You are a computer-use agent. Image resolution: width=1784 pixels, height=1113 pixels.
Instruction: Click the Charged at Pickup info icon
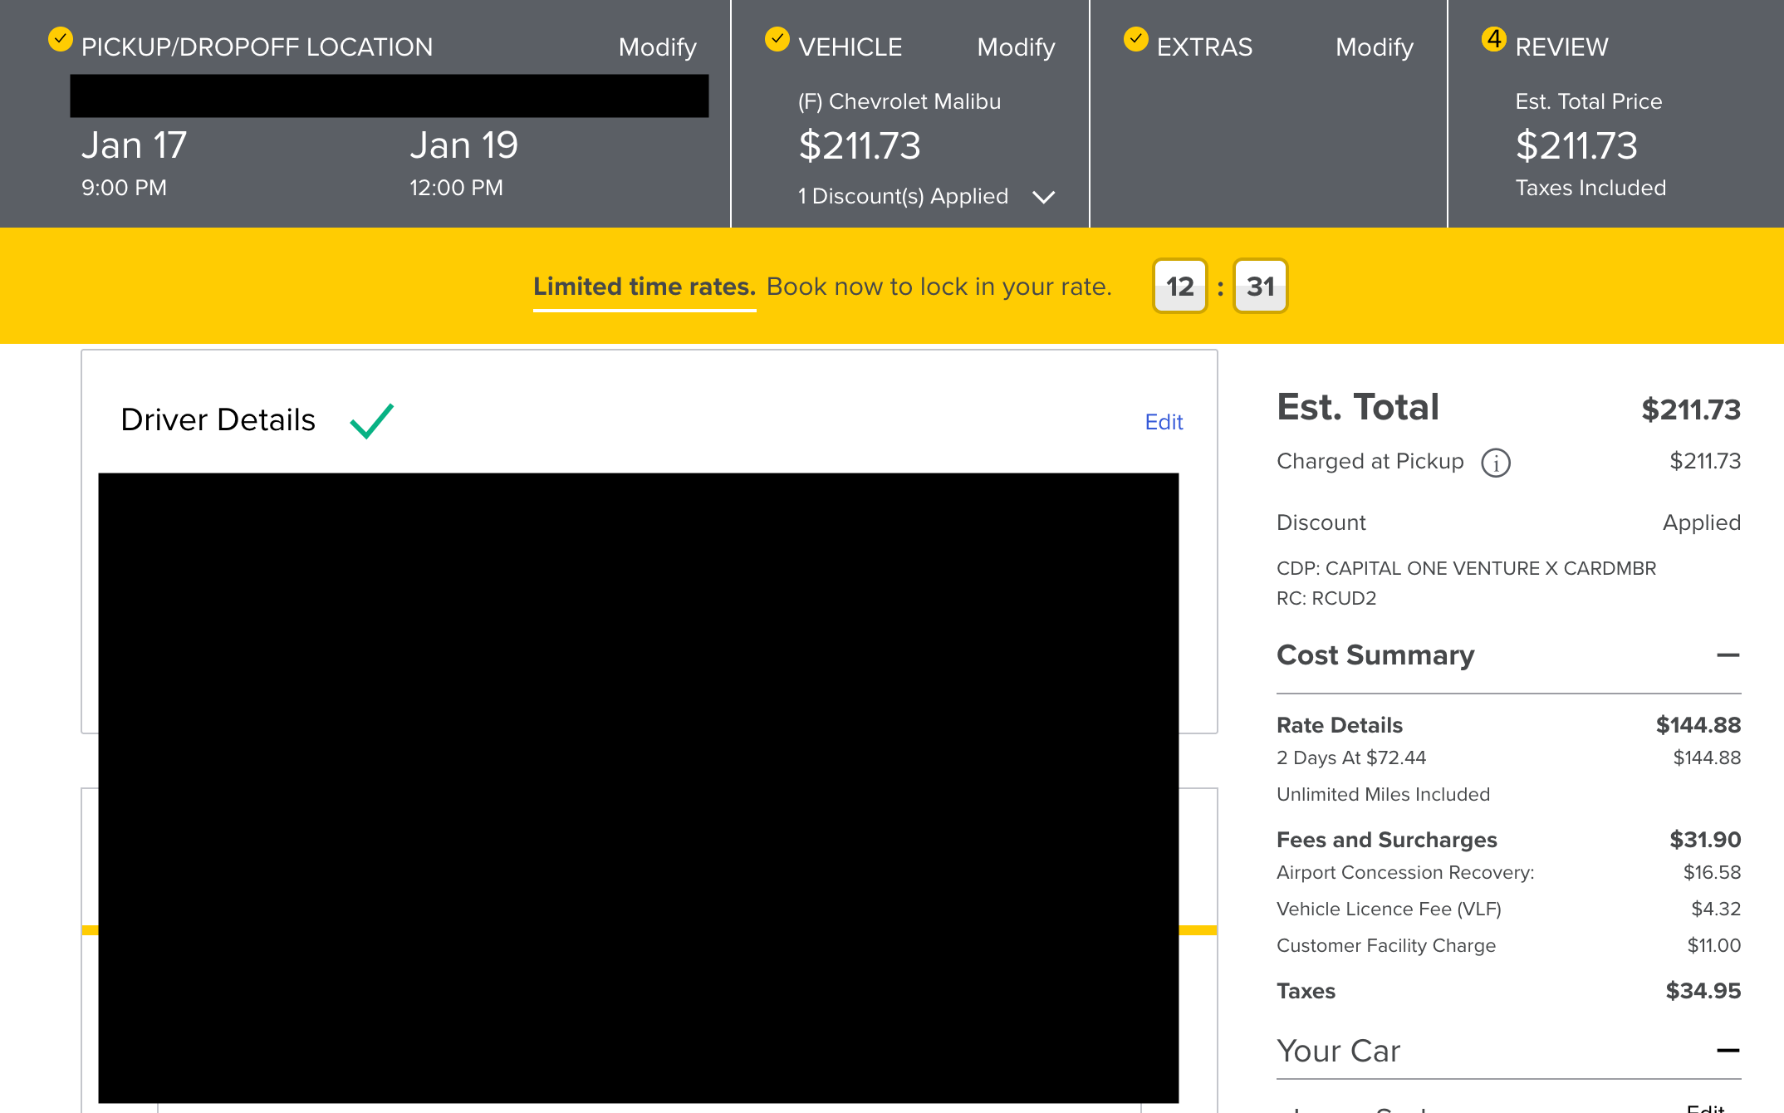point(1496,463)
